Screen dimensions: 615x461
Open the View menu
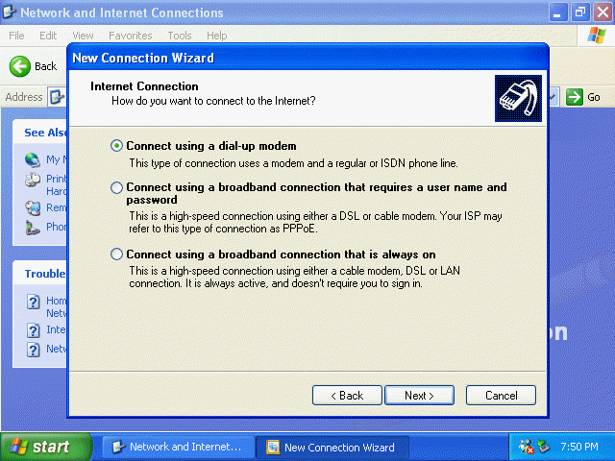[83, 36]
